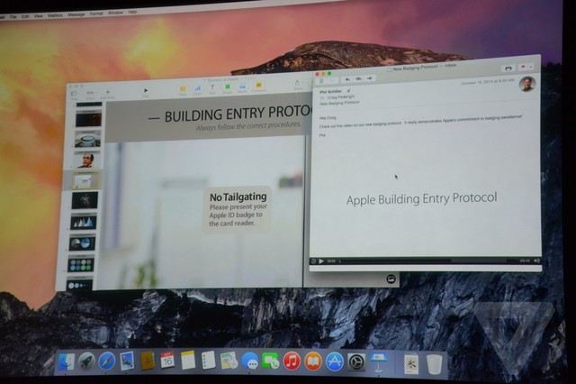Open the Format menu
Screen dimensions: 576x384
[x=96, y=14]
